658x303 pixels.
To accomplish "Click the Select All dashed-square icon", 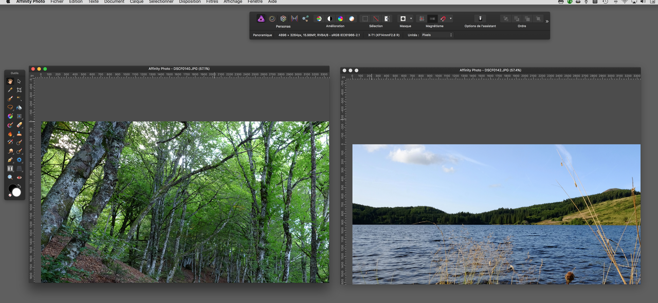I will 365,19.
